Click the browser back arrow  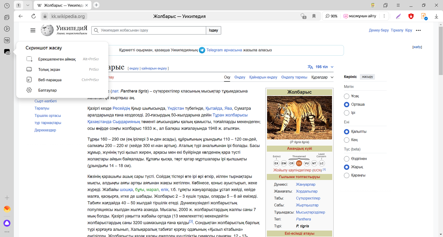pos(21,16)
